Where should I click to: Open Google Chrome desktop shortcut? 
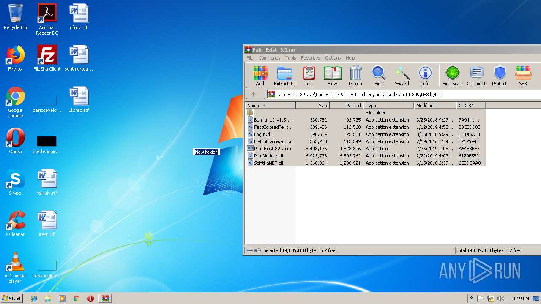tap(15, 103)
